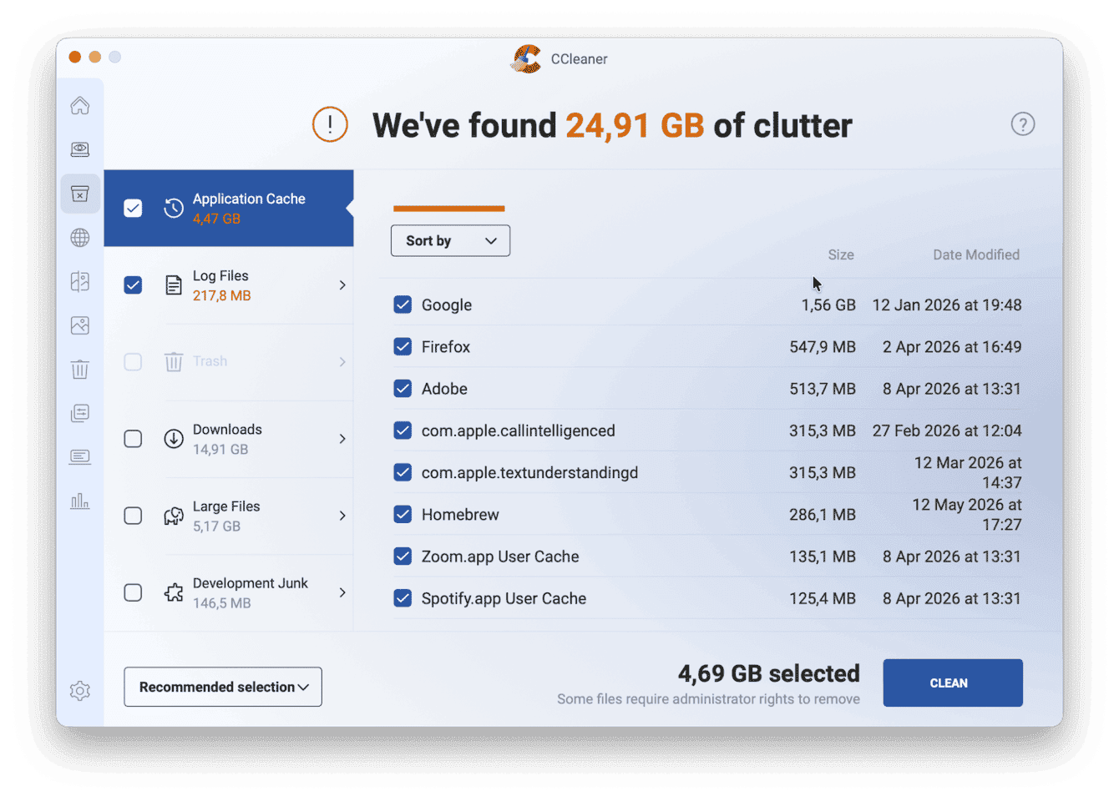Open the Home icon in sidebar

click(80, 106)
